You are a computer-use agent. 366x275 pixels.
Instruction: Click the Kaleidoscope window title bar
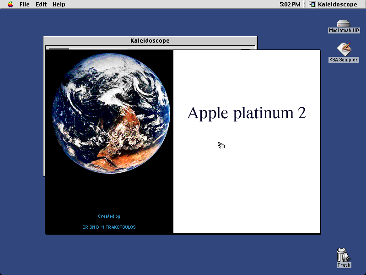tap(151, 40)
